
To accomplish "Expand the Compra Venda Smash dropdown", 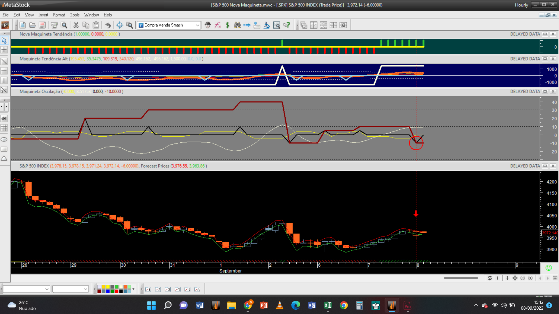I will pos(197,25).
